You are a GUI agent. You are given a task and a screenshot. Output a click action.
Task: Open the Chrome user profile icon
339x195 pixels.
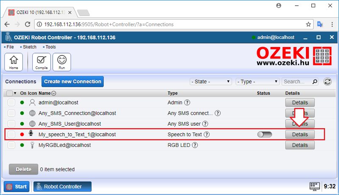[279, 5]
